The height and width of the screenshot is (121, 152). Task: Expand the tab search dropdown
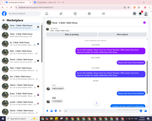tap(2, 2)
